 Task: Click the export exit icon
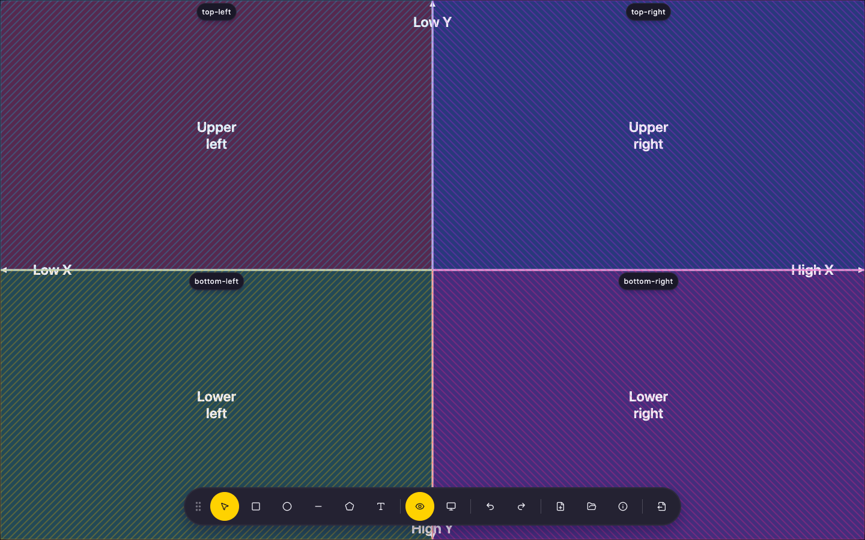point(662,506)
